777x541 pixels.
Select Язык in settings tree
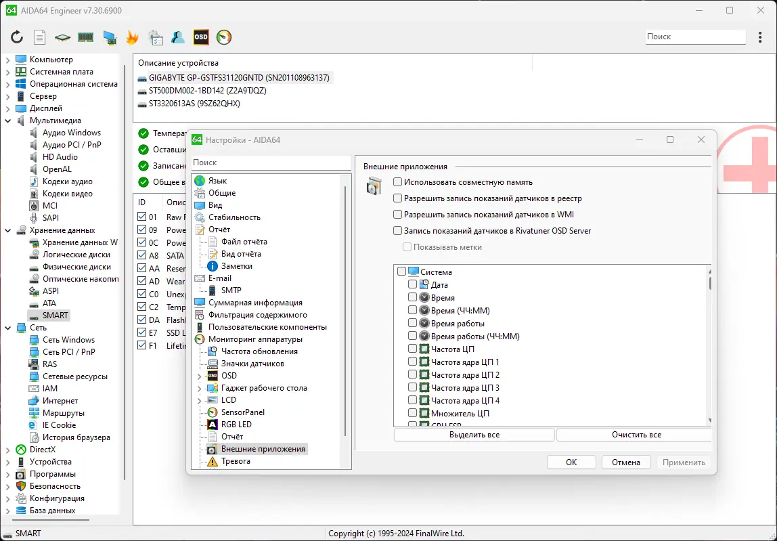click(x=217, y=181)
